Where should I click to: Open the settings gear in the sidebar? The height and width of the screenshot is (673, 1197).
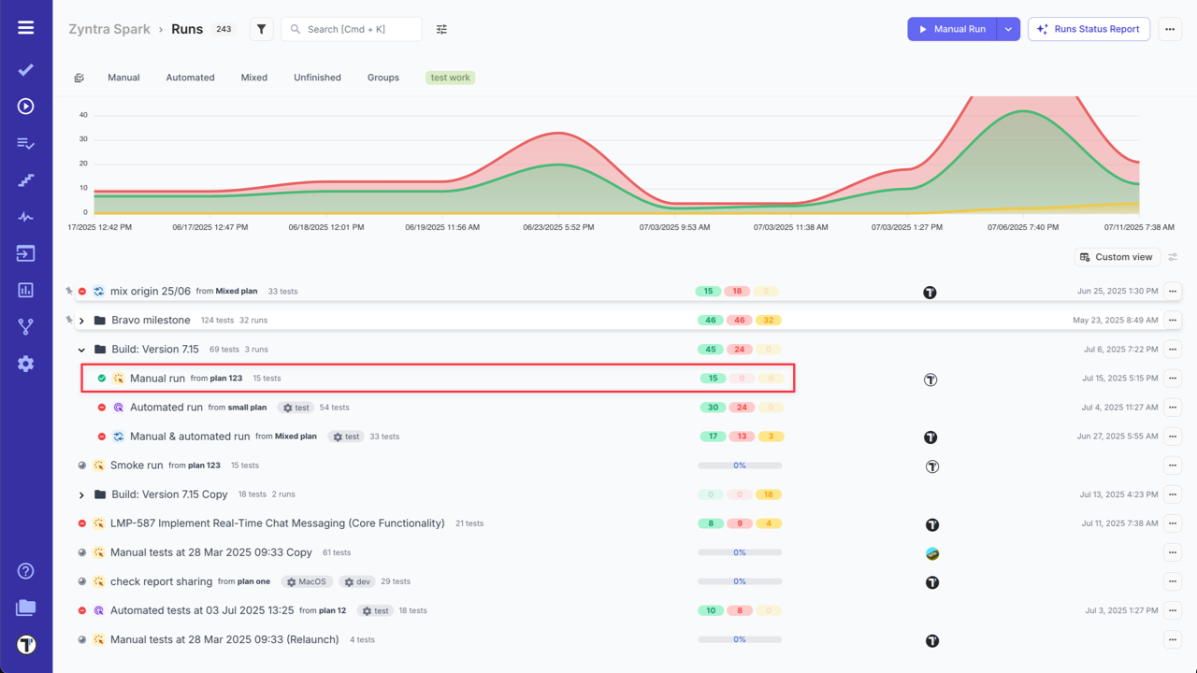pyautogui.click(x=25, y=364)
